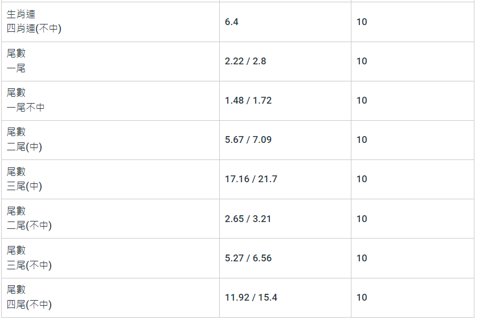Click the 10 in the 四尾(不中) row
This screenshot has width=479, height=320.
click(x=362, y=297)
